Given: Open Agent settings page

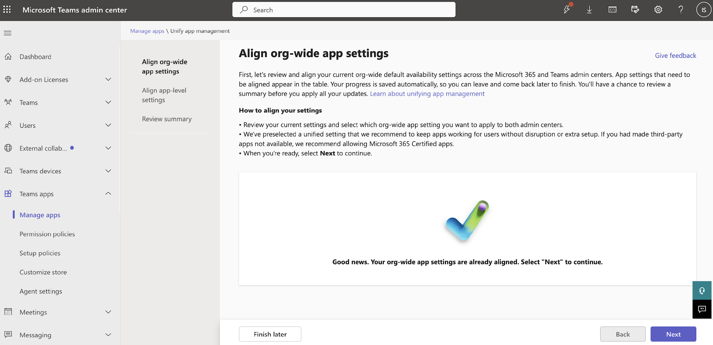Looking at the screenshot, I should tap(41, 291).
